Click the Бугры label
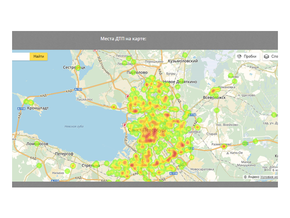290x218 pixels. tap(171, 74)
